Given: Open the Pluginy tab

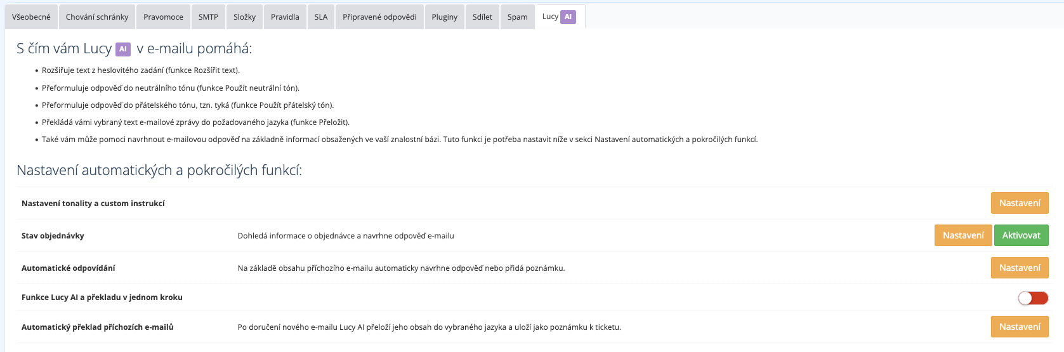Looking at the screenshot, I should point(444,17).
